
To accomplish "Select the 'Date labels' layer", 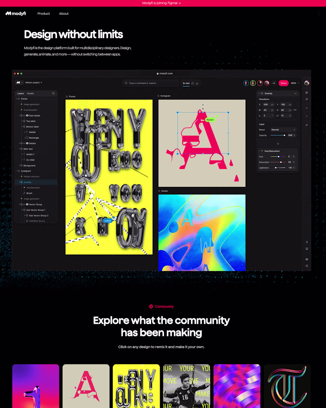I will (x=34, y=115).
